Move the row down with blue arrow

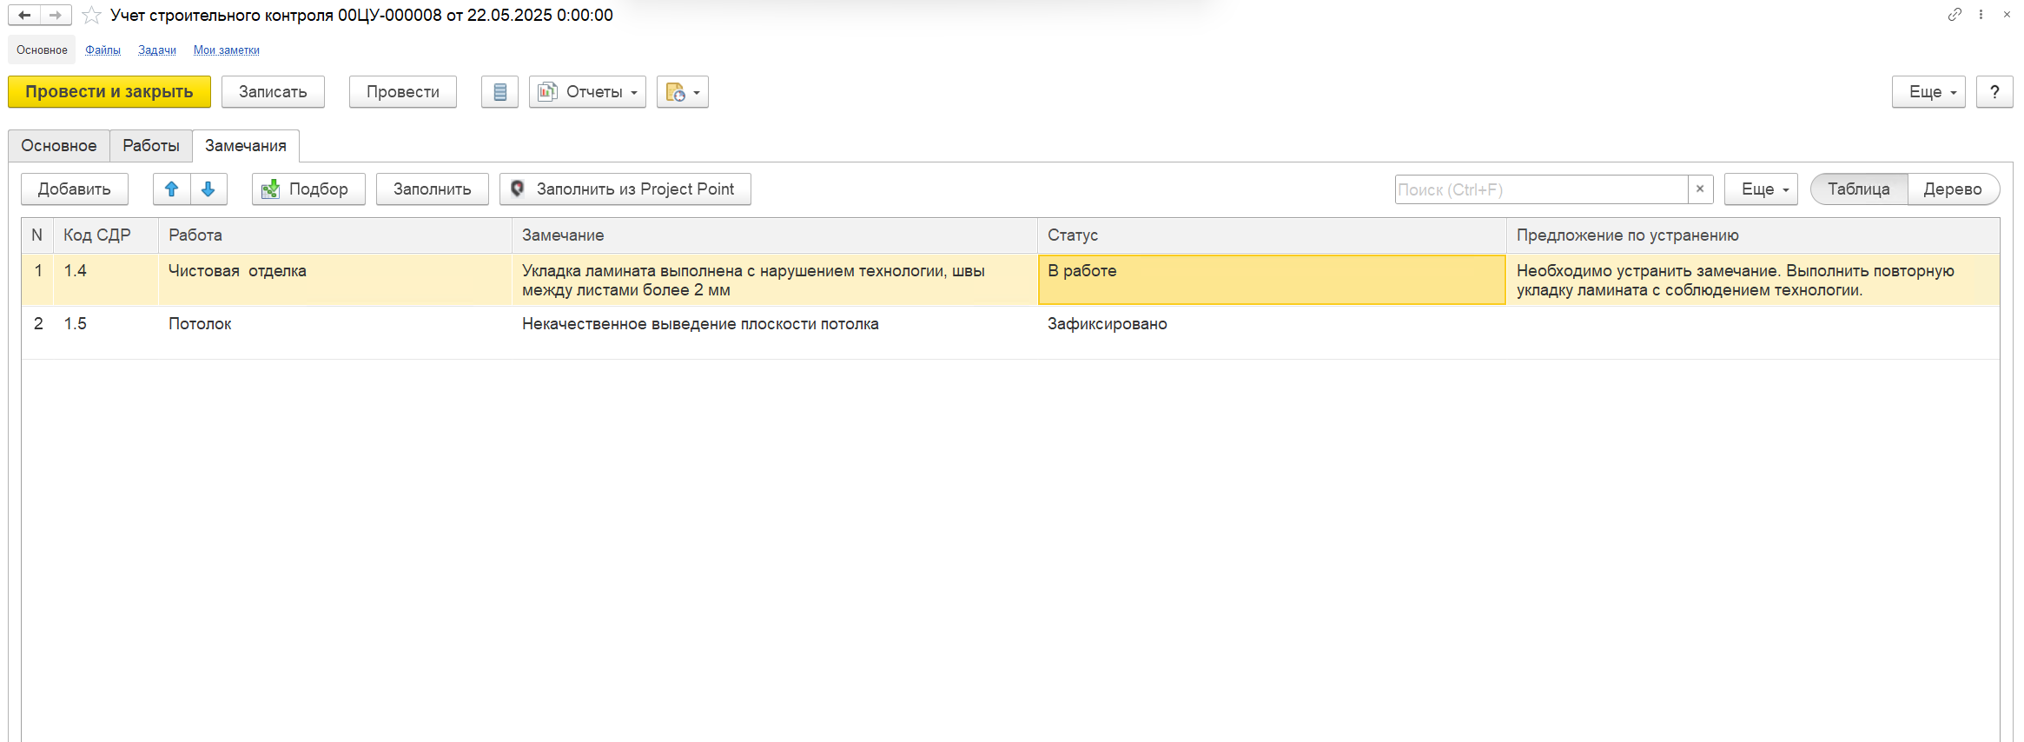pos(208,189)
